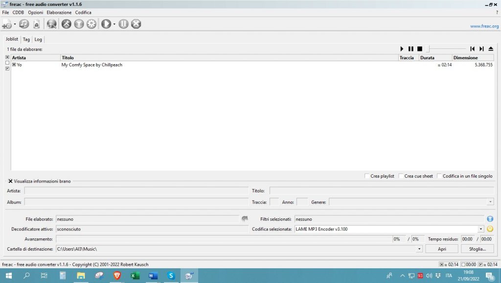Stop encoding with the toolbar X icon

click(x=136, y=24)
